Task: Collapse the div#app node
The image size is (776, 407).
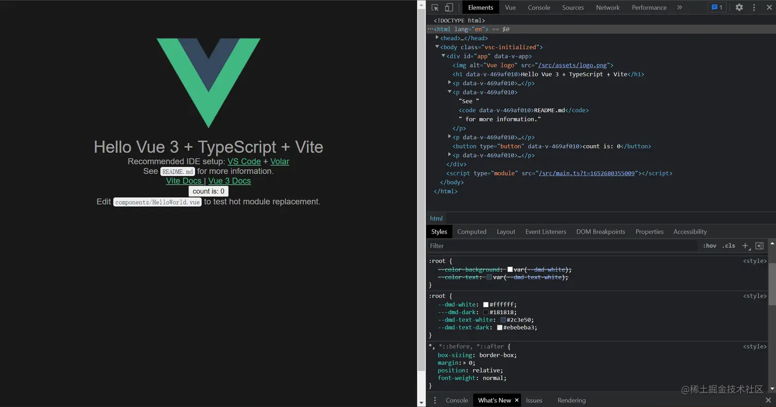Action: pos(443,56)
